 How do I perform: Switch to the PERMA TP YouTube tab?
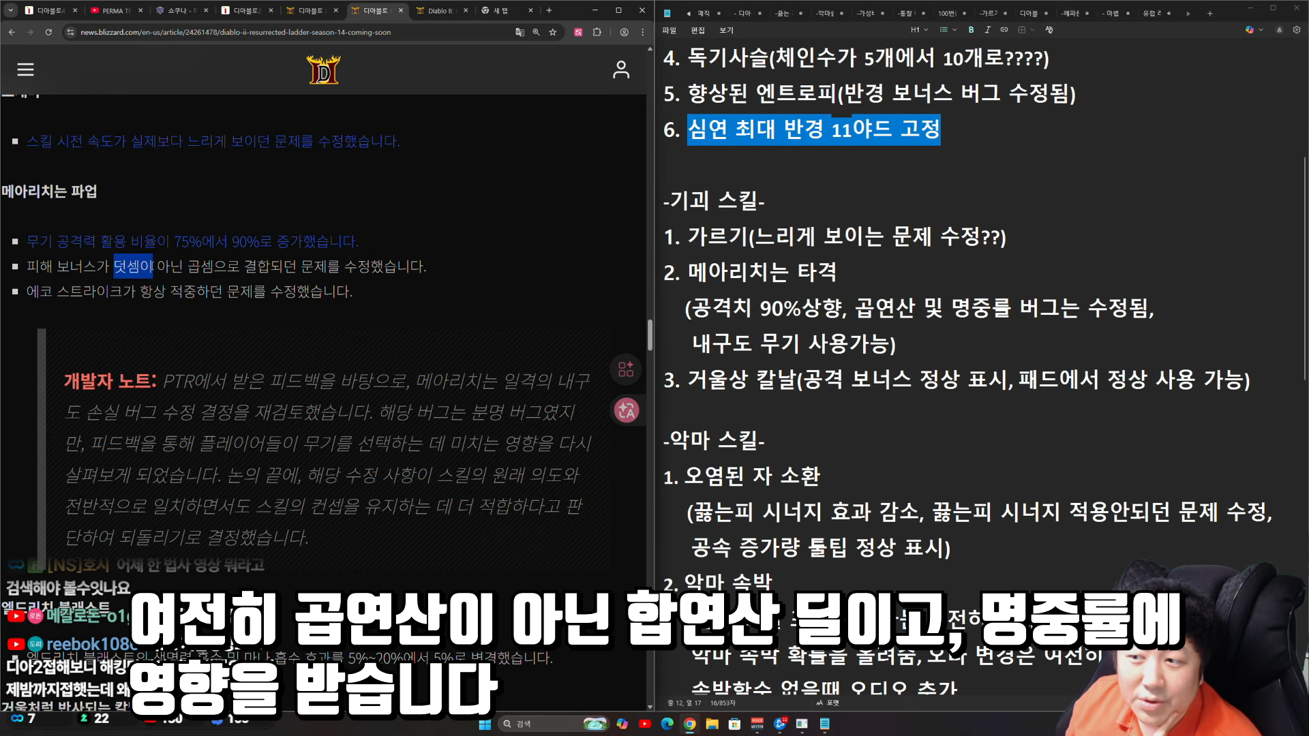click(115, 10)
